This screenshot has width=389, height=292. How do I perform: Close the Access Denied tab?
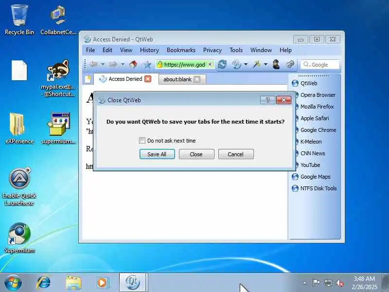pos(148,79)
